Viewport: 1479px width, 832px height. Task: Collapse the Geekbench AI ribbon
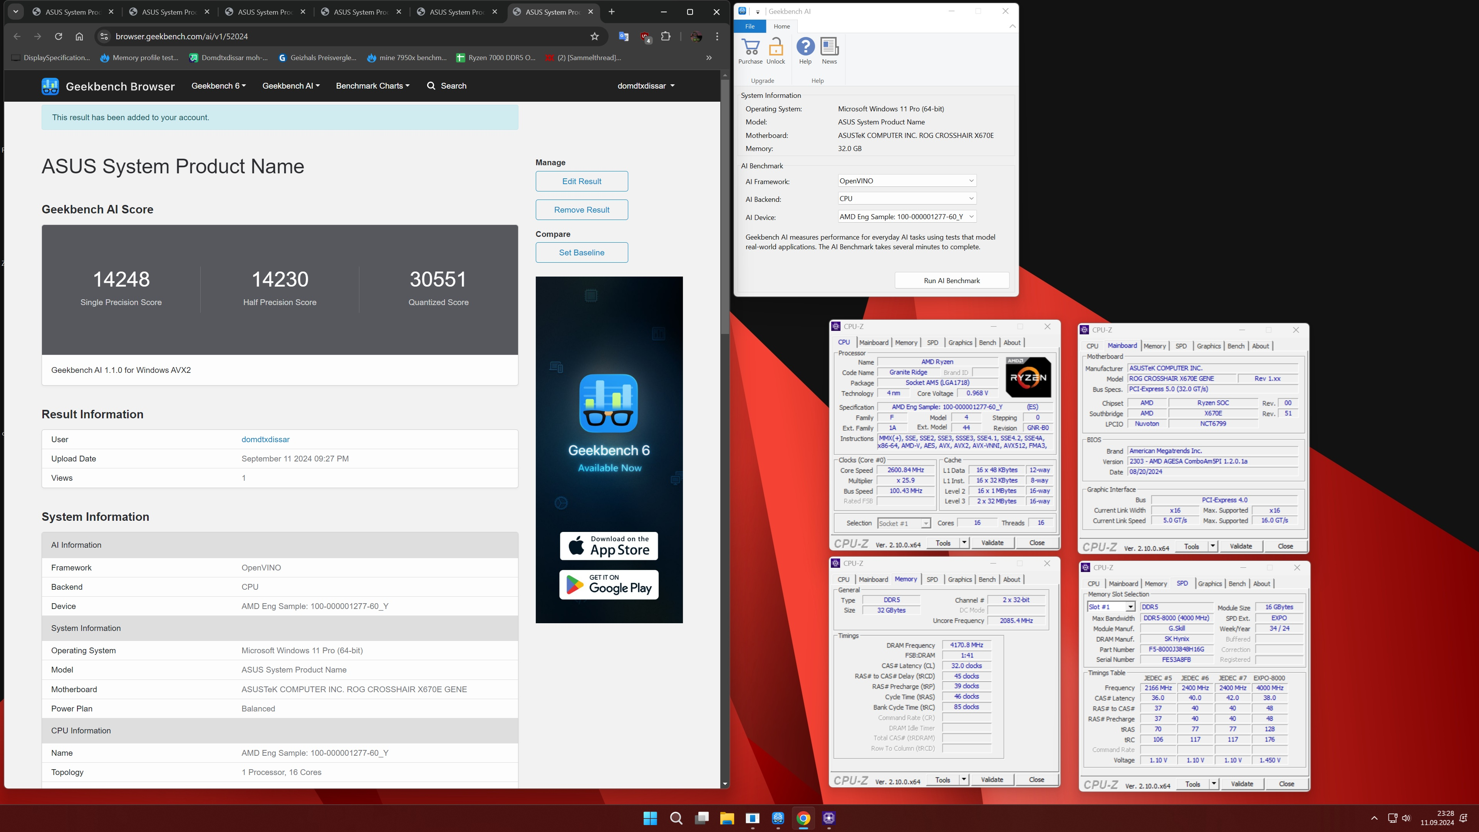pos(1012,27)
